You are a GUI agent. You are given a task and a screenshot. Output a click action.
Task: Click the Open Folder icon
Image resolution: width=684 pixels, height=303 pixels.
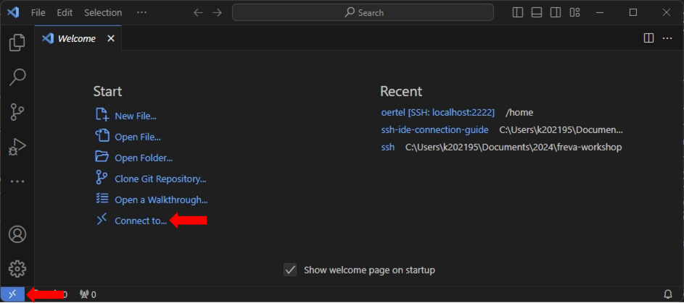click(102, 156)
